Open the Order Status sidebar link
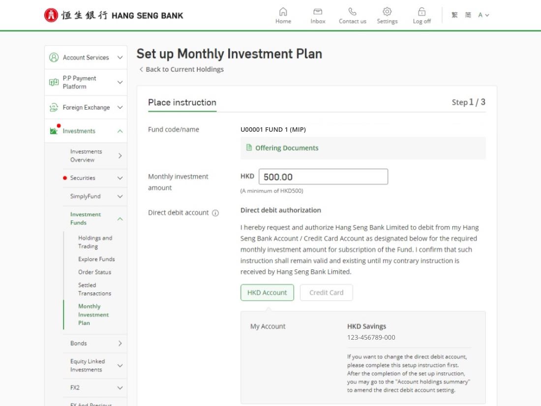541x406 pixels. 94,272
